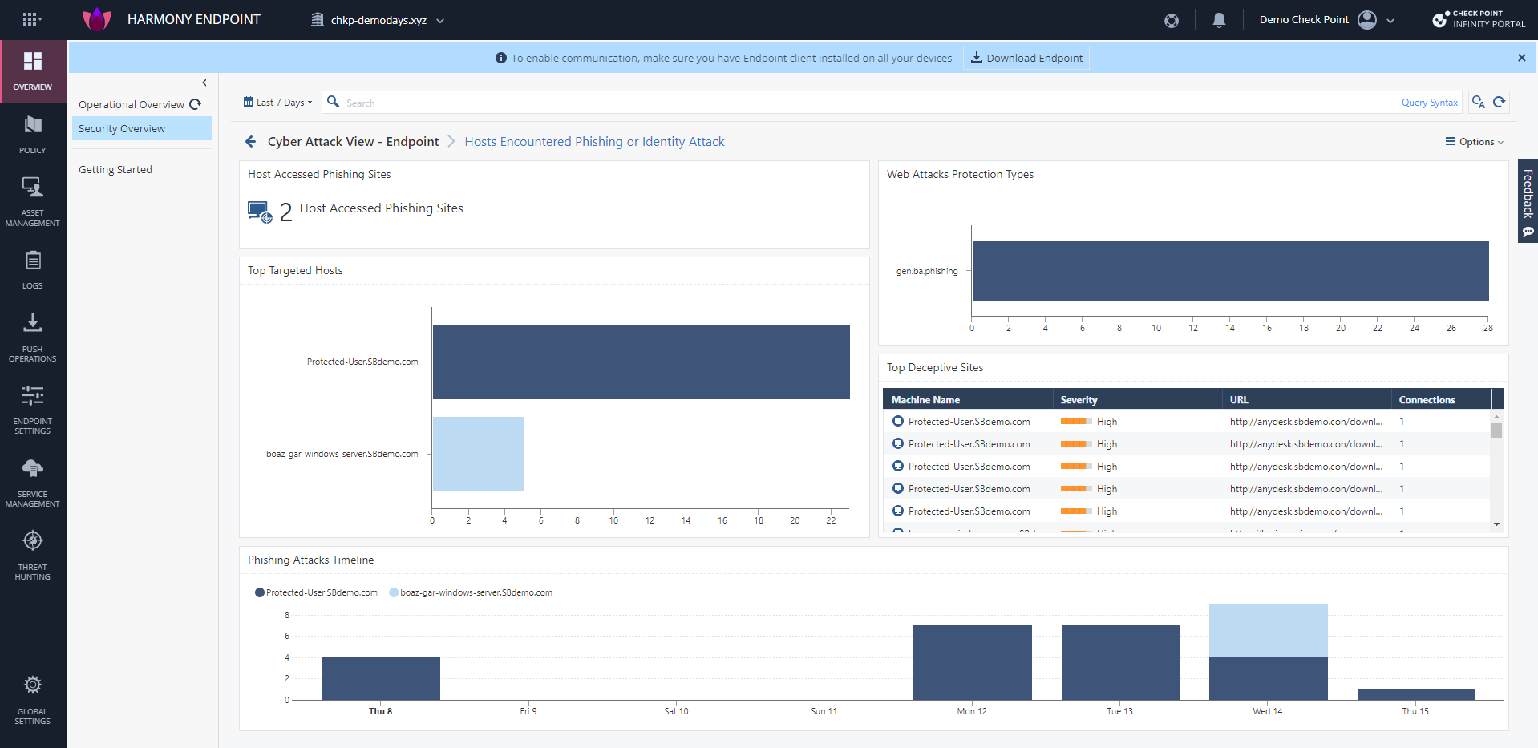This screenshot has height=748, width=1538.
Task: Open the query translate tool icon
Action: pos(1479,102)
